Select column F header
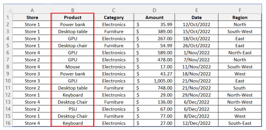Image resolution: width=266 pixels, height=130 pixels. point(240,10)
